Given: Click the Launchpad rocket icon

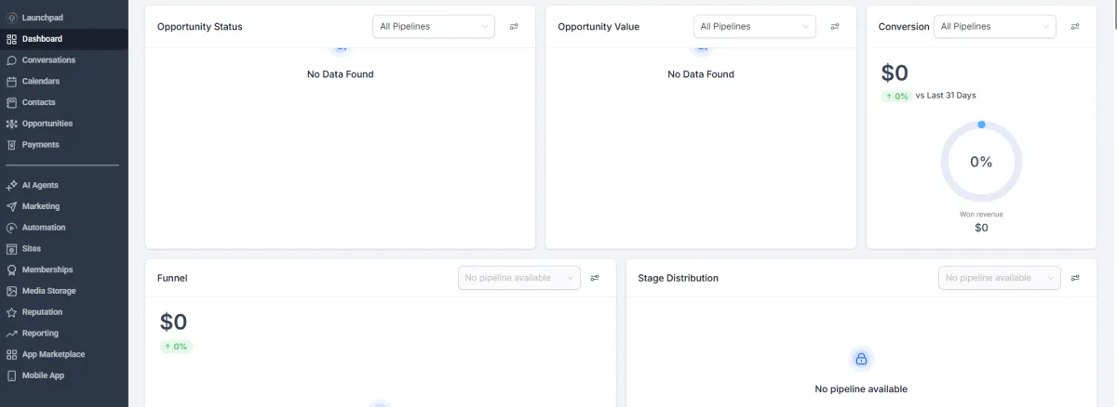Looking at the screenshot, I should click(x=11, y=18).
